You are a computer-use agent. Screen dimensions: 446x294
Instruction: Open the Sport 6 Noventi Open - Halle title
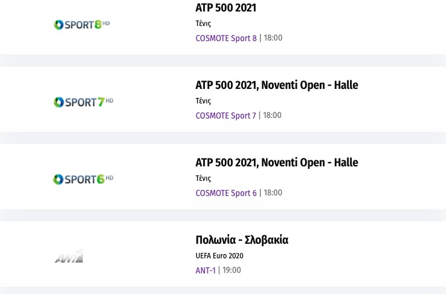[277, 163]
